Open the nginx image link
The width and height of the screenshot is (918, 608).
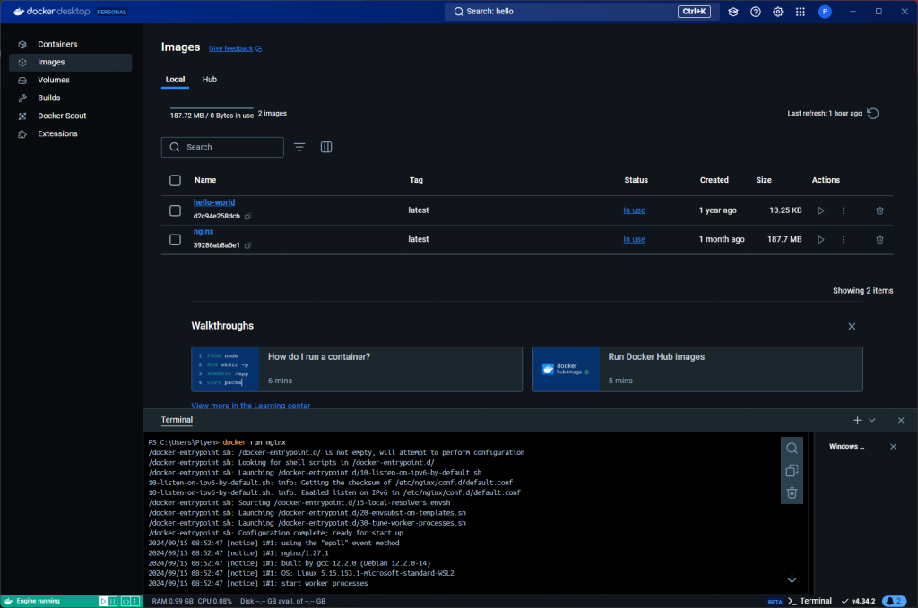click(204, 232)
